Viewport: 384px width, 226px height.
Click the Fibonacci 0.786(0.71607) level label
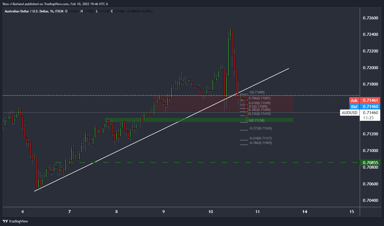pos(260,98)
